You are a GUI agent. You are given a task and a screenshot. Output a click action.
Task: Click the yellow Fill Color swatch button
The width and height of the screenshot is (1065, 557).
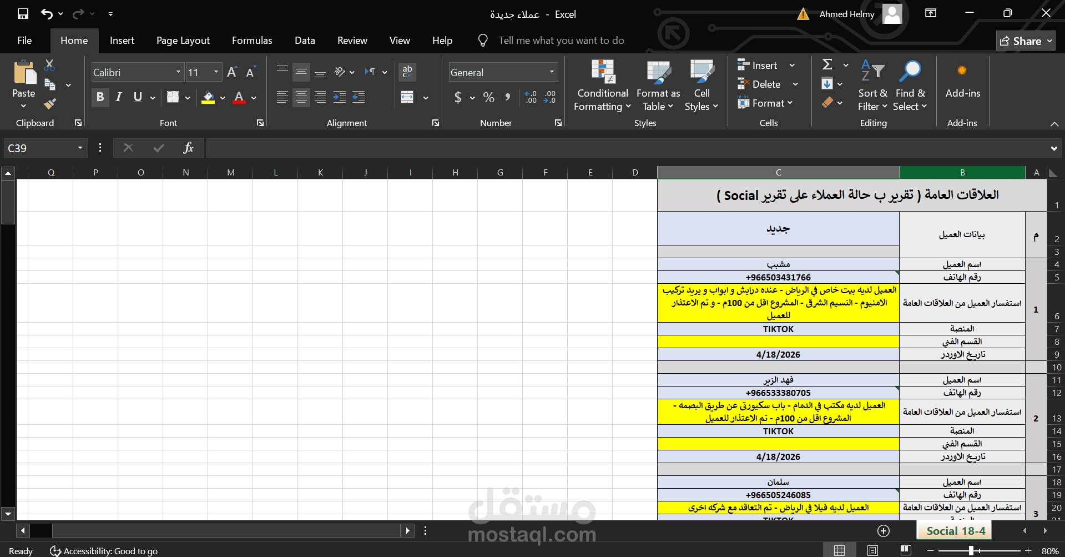[208, 98]
